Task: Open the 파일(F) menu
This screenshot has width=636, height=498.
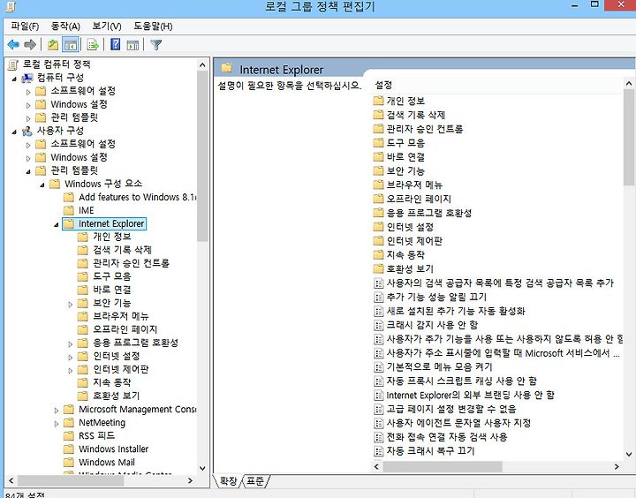Action: [x=25, y=26]
